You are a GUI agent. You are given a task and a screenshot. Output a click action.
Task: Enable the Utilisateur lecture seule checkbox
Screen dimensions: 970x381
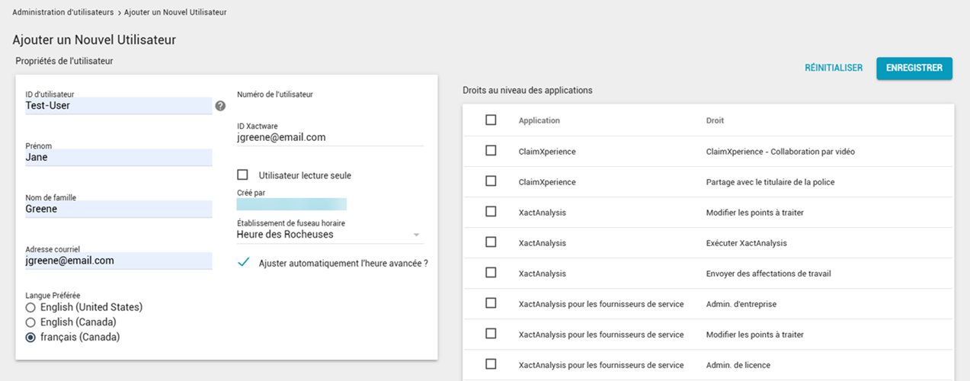[243, 174]
